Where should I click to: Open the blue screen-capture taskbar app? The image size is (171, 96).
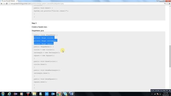pyautogui.click(x=47, y=94)
